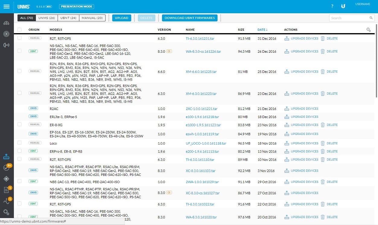Viewport: 378px width, 225px height.
Task: Click the Ubiquiti logo icon in header
Action: (x=343, y=6)
